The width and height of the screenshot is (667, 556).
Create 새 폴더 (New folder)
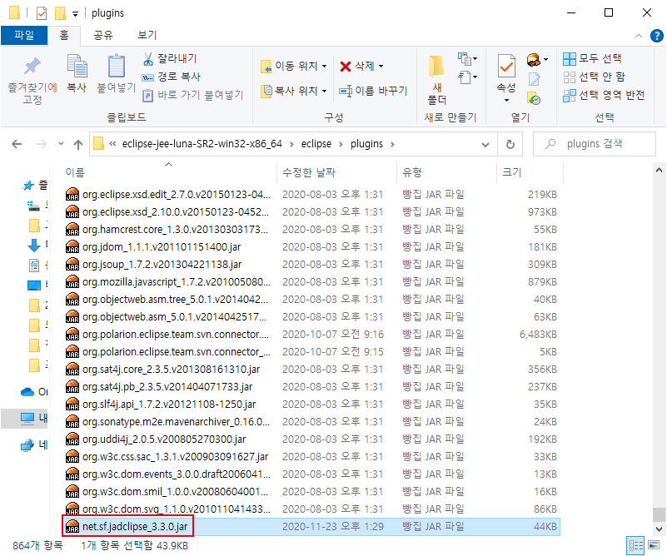pyautogui.click(x=437, y=81)
